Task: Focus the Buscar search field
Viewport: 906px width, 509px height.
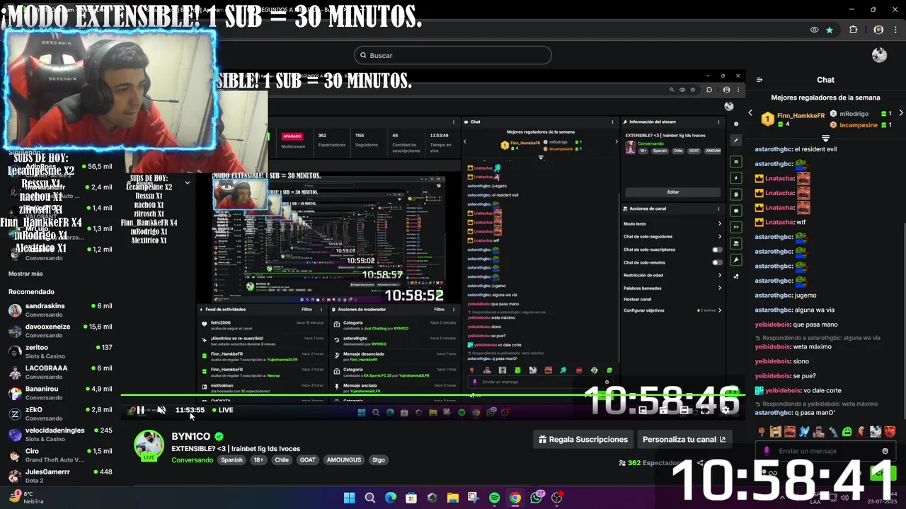Action: pos(453,55)
